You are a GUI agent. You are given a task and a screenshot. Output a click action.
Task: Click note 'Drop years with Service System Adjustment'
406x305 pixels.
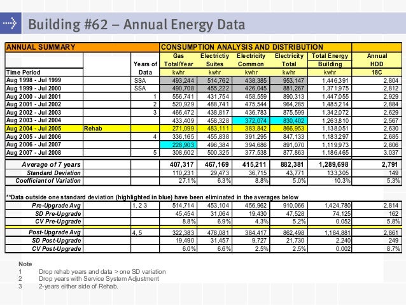pos(99,279)
